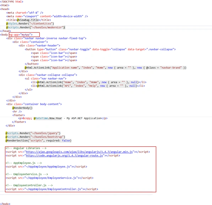
Task: Click the EmployeeService.js comment line
Action: (27, 174)
